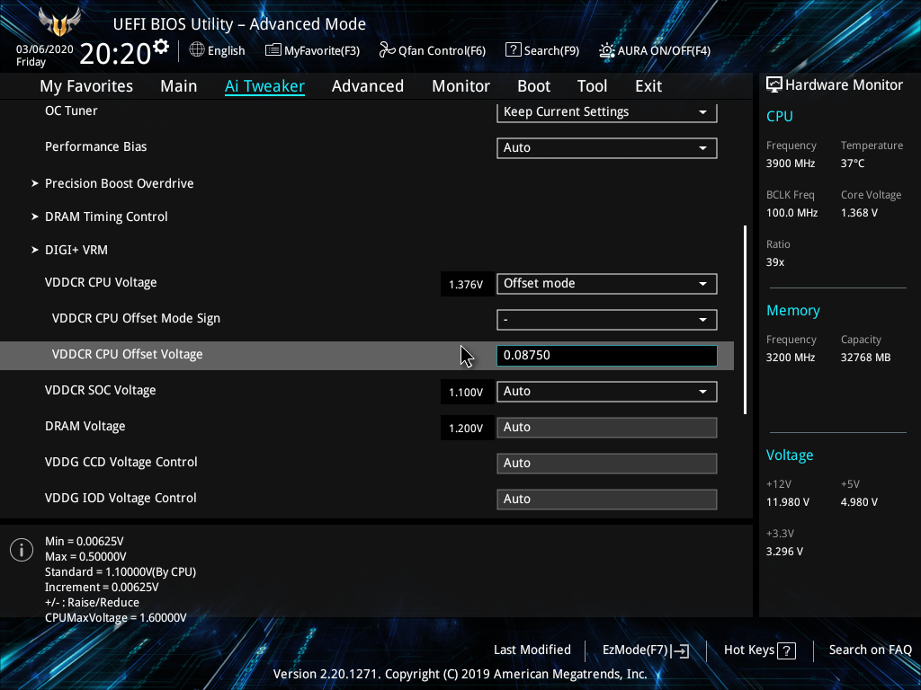
Task: Open the Boot tab
Action: 534,85
